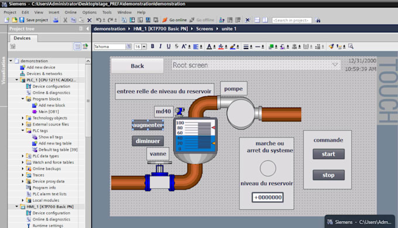Open the Tahoma font dropdown
The image size is (398, 228).
[128, 46]
